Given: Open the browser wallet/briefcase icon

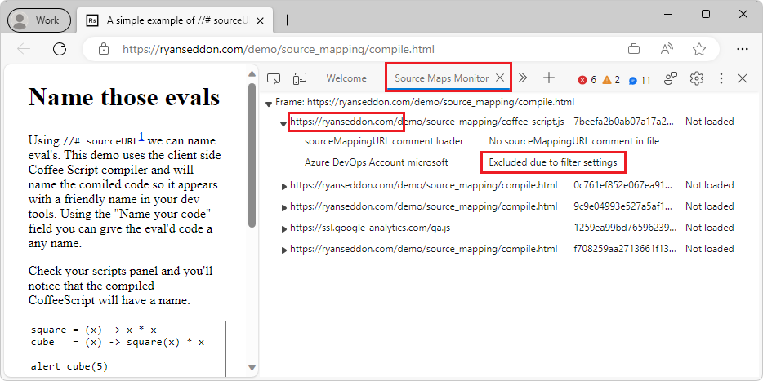Looking at the screenshot, I should (x=634, y=49).
